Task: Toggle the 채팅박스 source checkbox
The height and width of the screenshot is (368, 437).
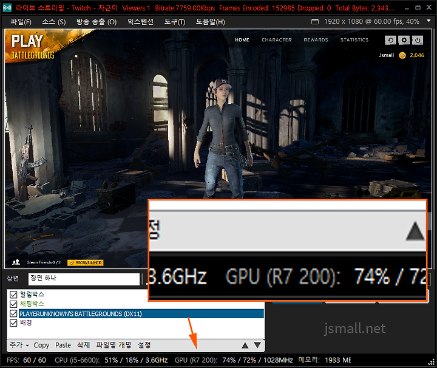Action: (13, 304)
